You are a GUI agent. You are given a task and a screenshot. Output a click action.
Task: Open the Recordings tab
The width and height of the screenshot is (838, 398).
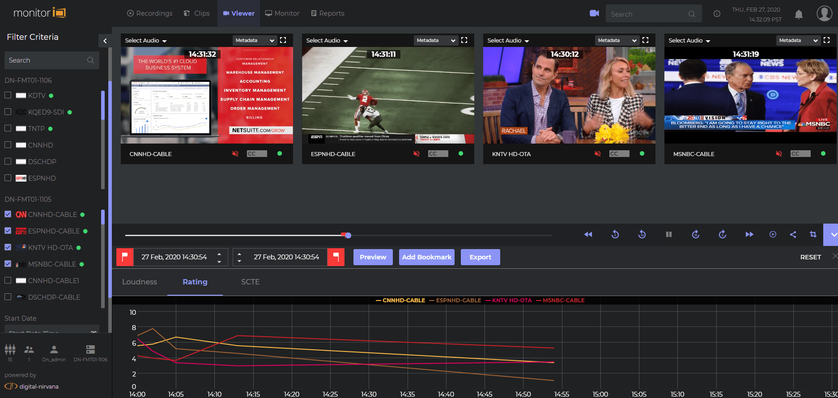[x=149, y=13]
